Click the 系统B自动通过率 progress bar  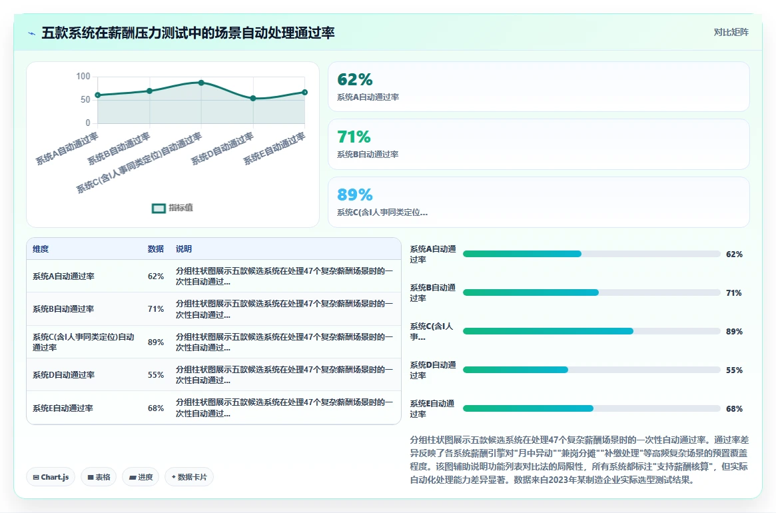click(x=591, y=292)
